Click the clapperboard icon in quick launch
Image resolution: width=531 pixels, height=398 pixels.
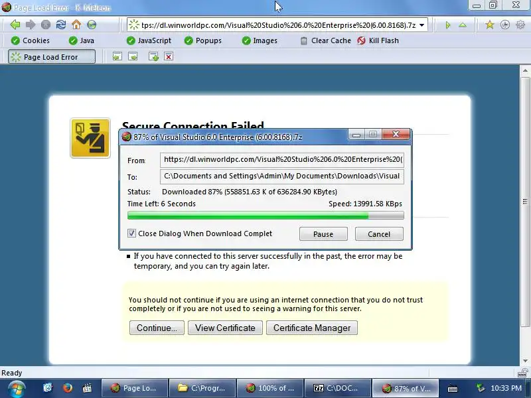[87, 387]
